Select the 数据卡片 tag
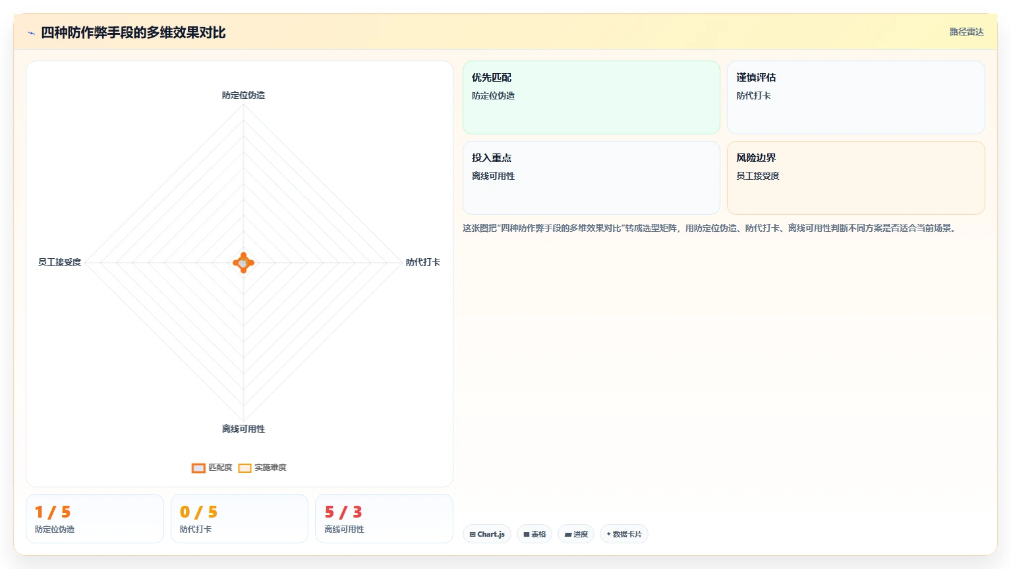Screen dimensions: 1011x569 point(624,534)
